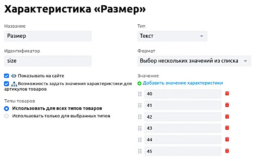Click the green plus icon for adding value

pos(139,83)
